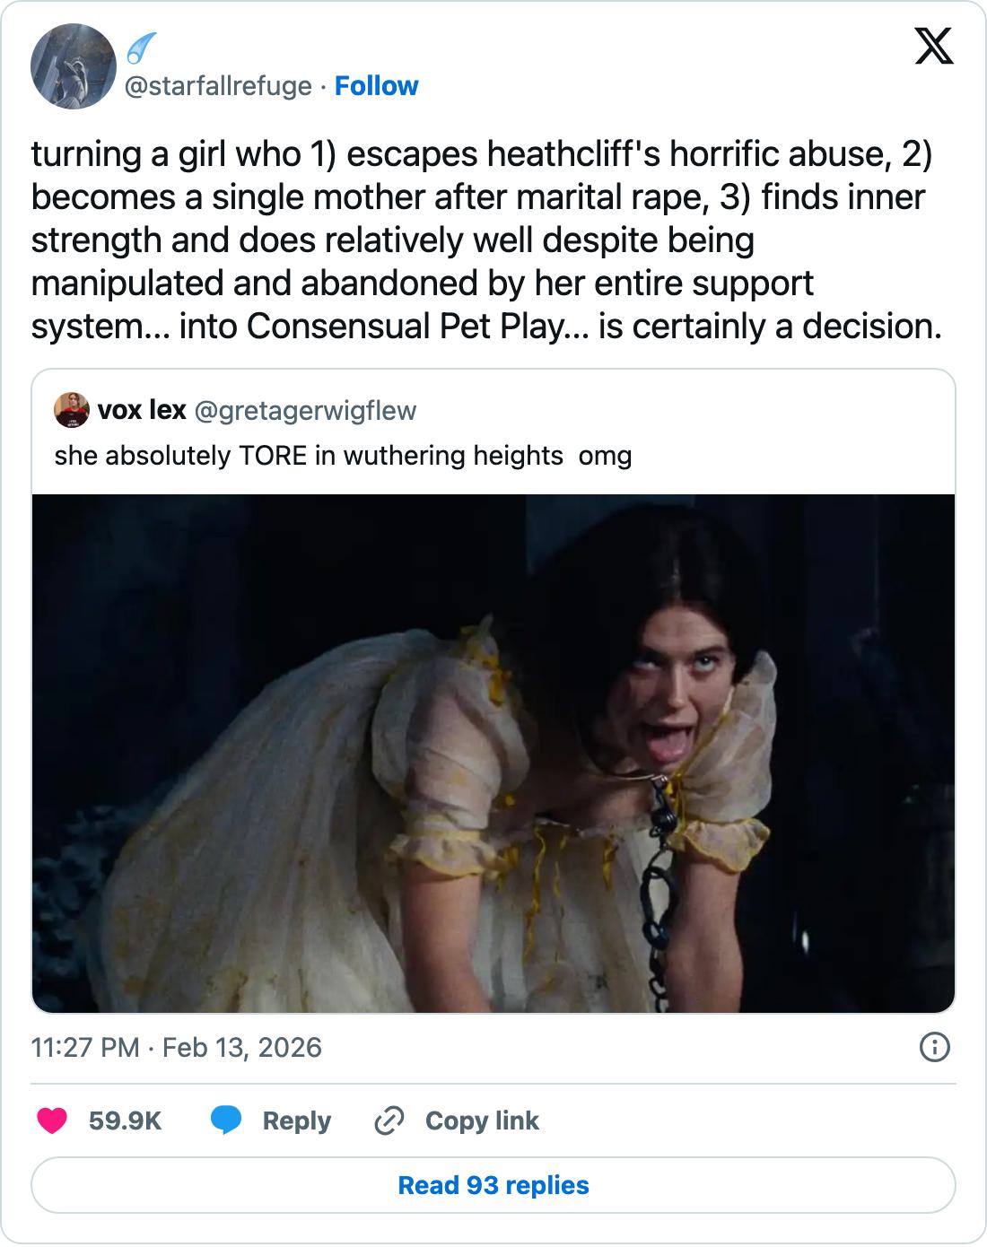The image size is (987, 1247).
Task: Click the Copy link text
Action: pyautogui.click(x=482, y=1121)
